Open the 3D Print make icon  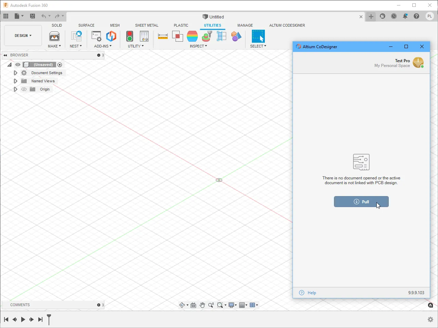tap(54, 36)
